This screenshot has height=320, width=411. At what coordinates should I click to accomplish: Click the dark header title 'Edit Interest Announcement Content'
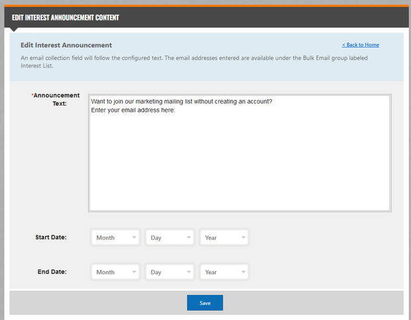point(66,17)
